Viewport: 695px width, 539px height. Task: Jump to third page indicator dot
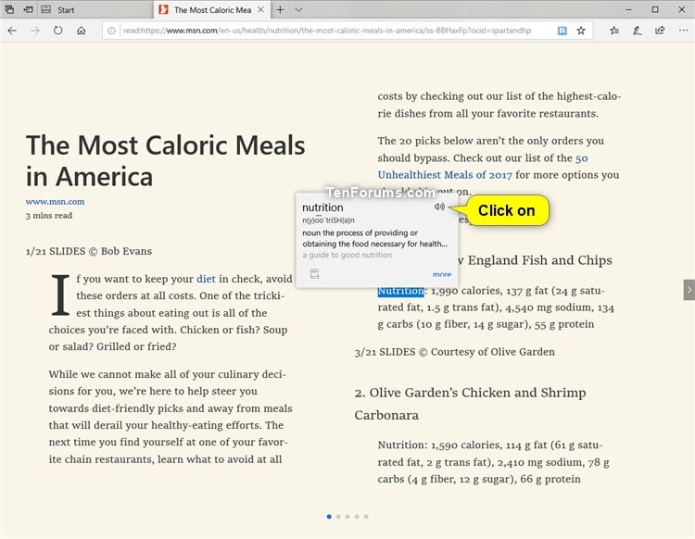pos(347,517)
